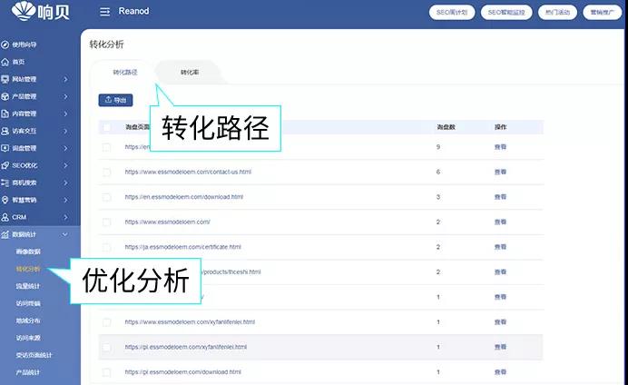The image size is (628, 385).
Task: Click the SEO优化 sidebar icon
Action: click(x=5, y=165)
